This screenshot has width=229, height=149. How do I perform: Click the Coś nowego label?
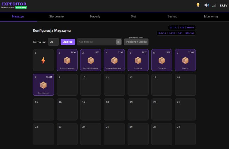(44, 93)
